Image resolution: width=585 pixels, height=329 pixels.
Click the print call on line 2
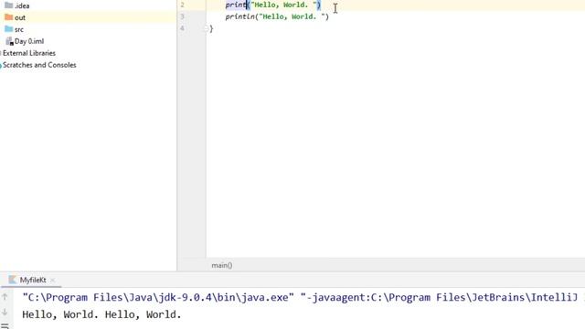236,5
